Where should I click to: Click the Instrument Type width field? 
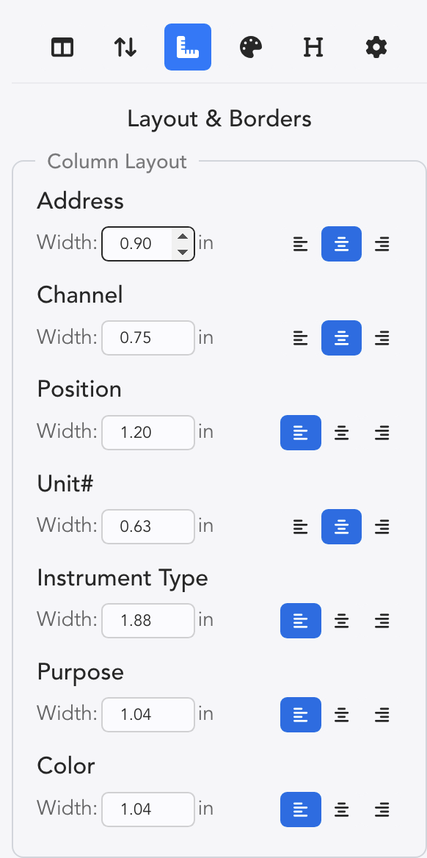click(x=148, y=621)
